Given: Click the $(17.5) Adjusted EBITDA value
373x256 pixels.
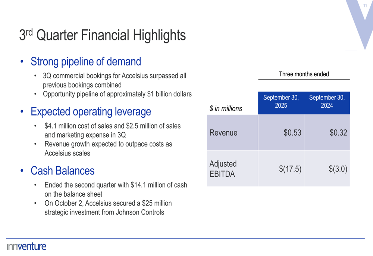Looking at the screenshot, I should [290, 169].
